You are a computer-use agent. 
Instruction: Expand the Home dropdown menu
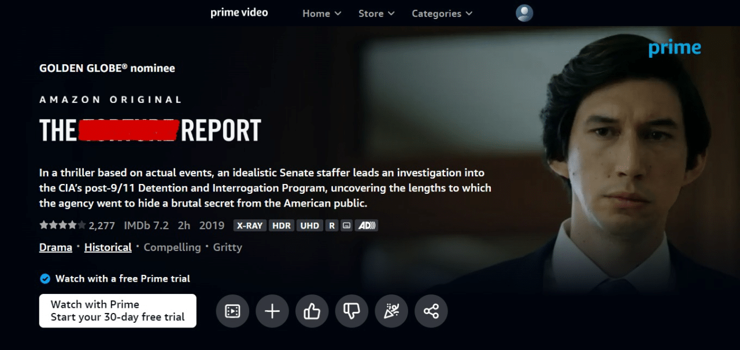click(x=322, y=13)
